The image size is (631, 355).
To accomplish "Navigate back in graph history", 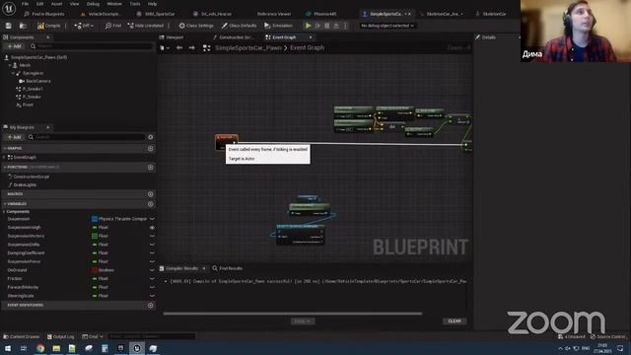I will pos(179,48).
